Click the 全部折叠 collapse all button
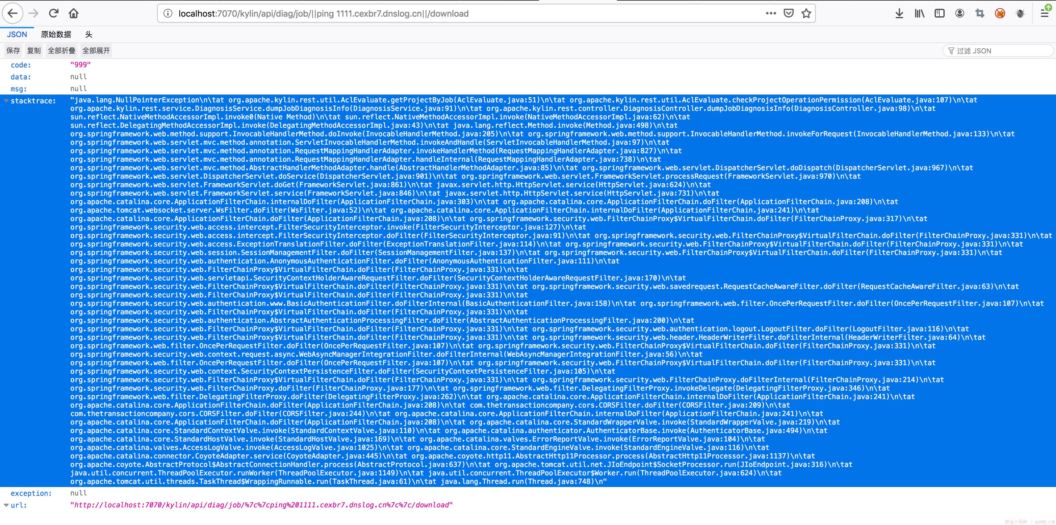 point(62,50)
